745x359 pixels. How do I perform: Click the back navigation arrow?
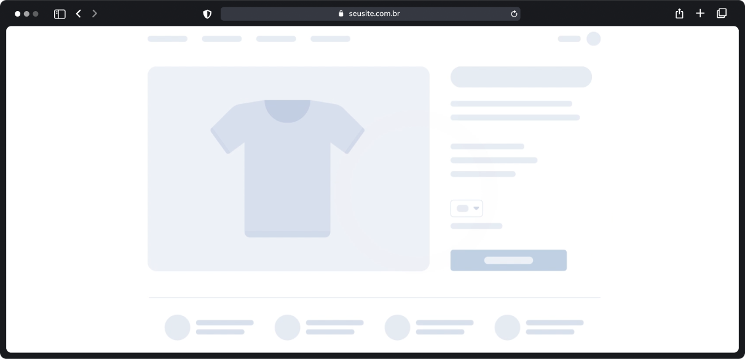(78, 13)
